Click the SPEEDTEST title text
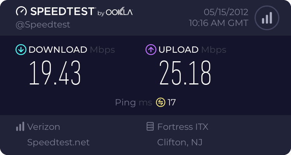This screenshot has width=291, height=155. [x=62, y=11]
